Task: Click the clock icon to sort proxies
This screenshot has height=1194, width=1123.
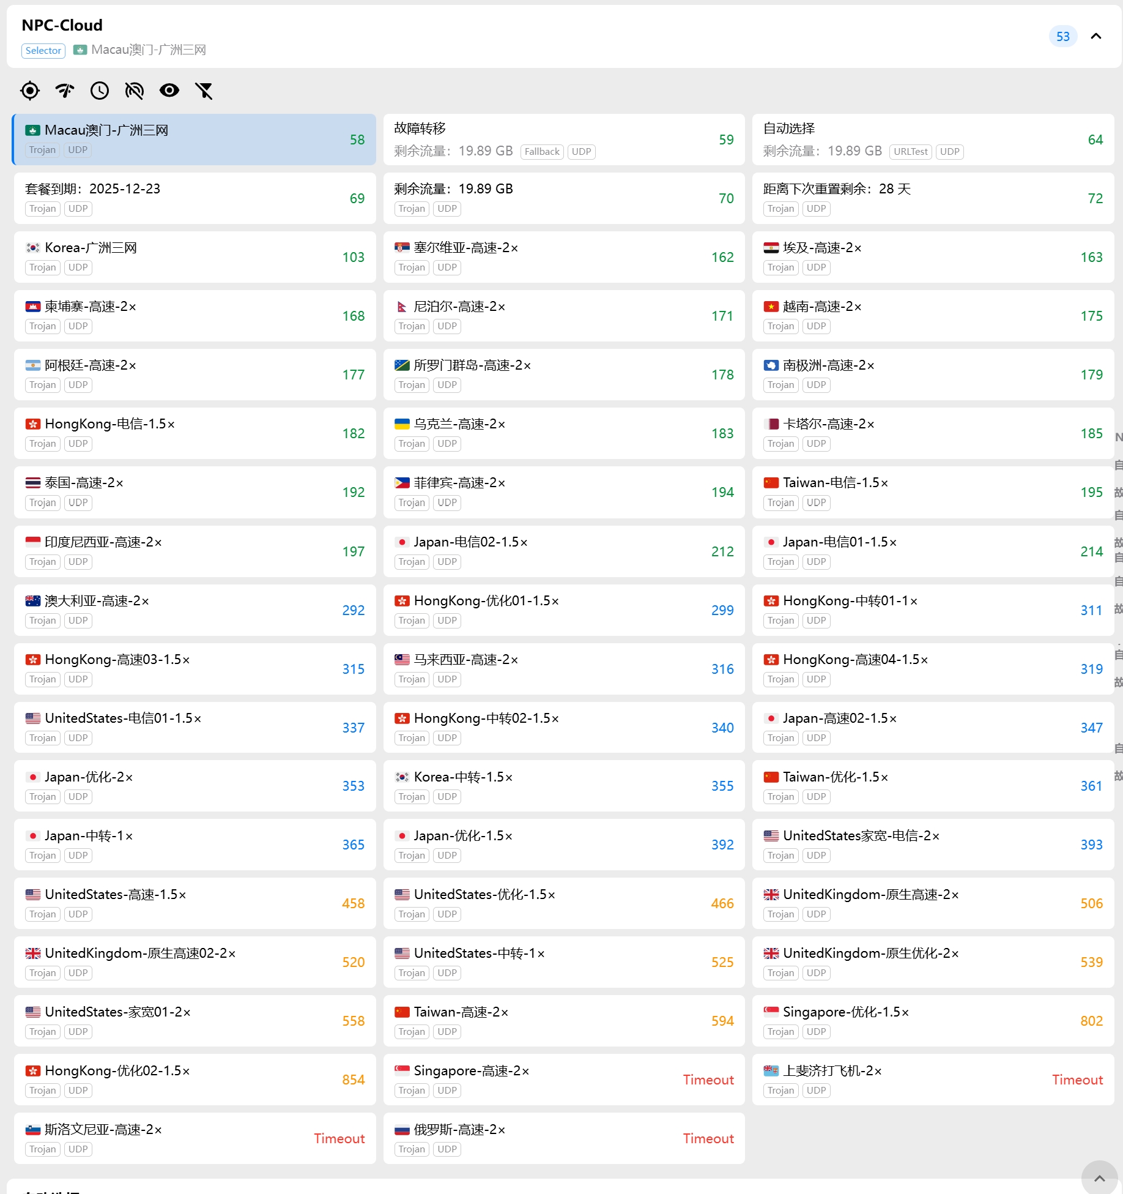Action: point(99,91)
